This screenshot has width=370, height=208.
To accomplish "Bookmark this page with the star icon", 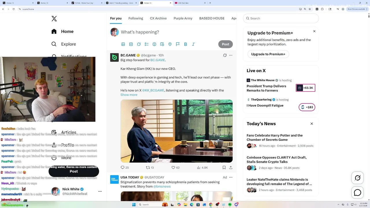I will tap(310, 9).
